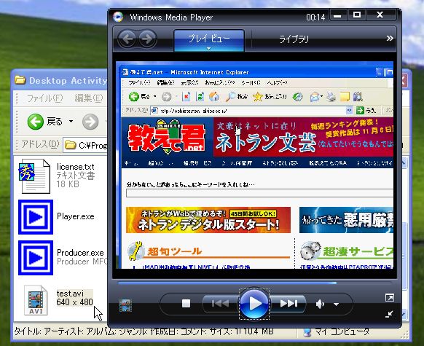The image size is (424, 346).
Task: Select license.txt file icon
Action: point(34,176)
